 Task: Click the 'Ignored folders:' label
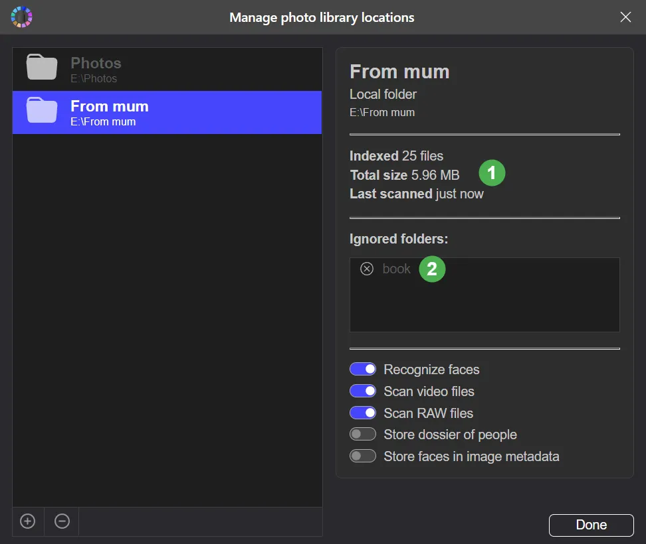coord(398,239)
